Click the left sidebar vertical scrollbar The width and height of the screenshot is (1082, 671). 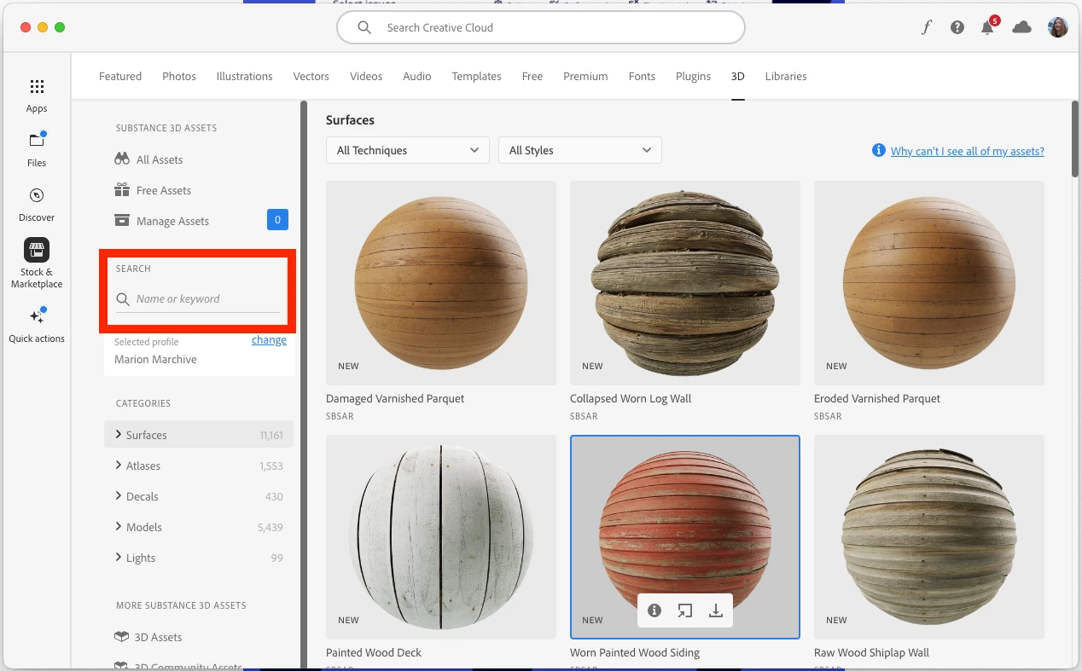pos(302,384)
